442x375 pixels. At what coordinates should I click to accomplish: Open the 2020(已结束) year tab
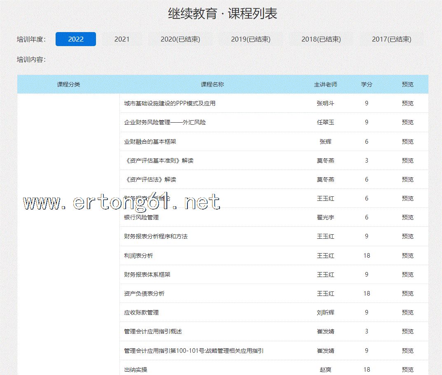click(180, 39)
